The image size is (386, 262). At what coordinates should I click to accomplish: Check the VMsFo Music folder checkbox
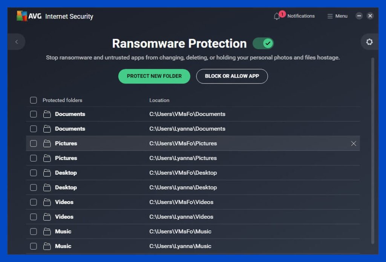[34, 232]
